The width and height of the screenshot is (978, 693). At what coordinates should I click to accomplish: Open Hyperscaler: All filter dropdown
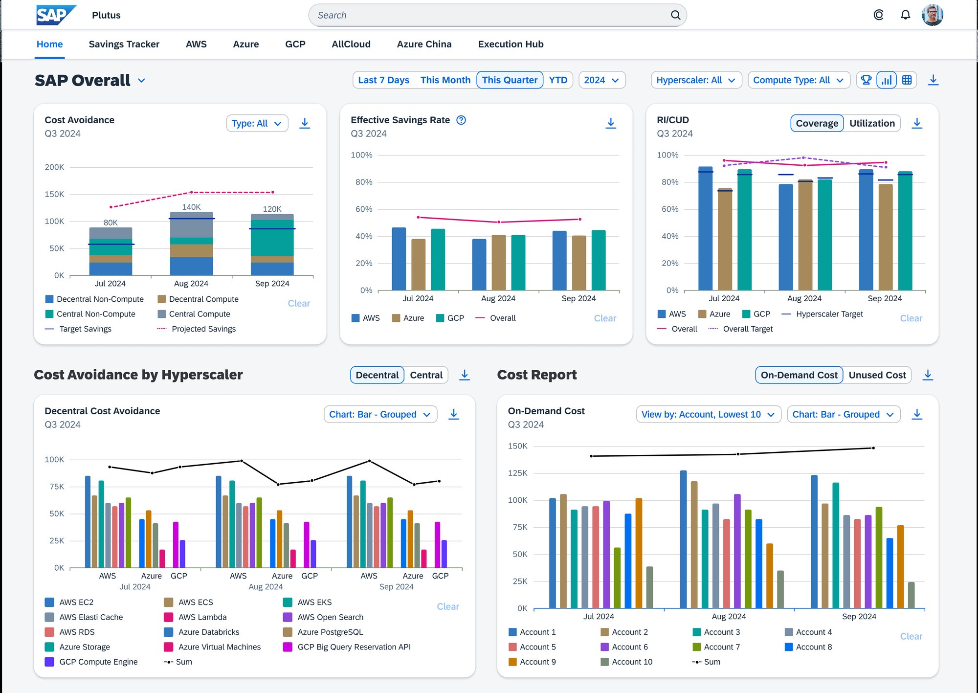click(696, 80)
